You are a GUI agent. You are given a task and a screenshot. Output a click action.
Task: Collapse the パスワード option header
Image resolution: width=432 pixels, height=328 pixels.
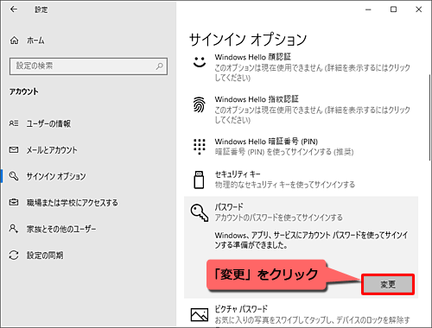point(301,212)
